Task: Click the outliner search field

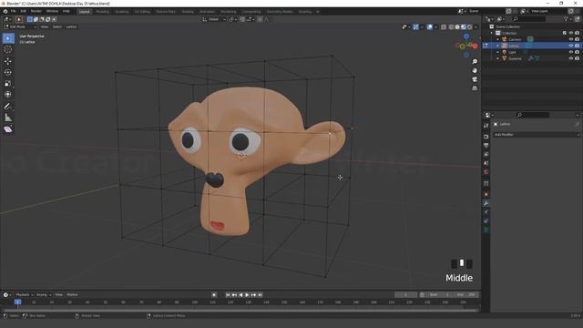Action: (x=528, y=19)
